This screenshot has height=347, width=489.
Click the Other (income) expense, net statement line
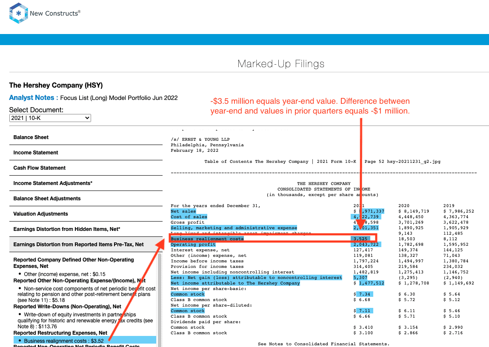[208, 256]
